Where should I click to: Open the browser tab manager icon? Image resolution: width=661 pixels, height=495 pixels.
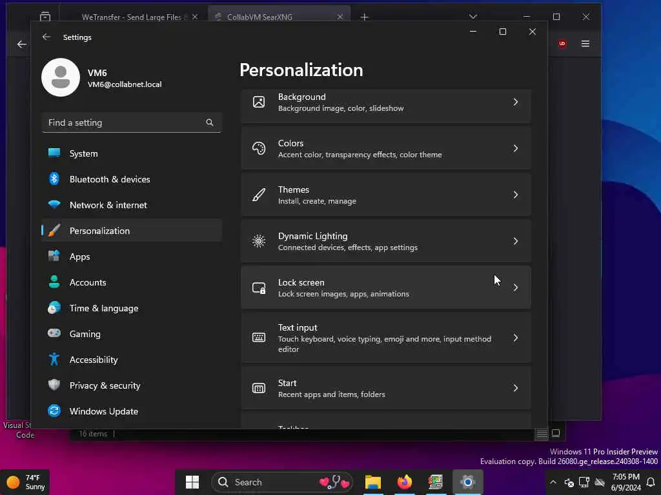[x=45, y=17]
